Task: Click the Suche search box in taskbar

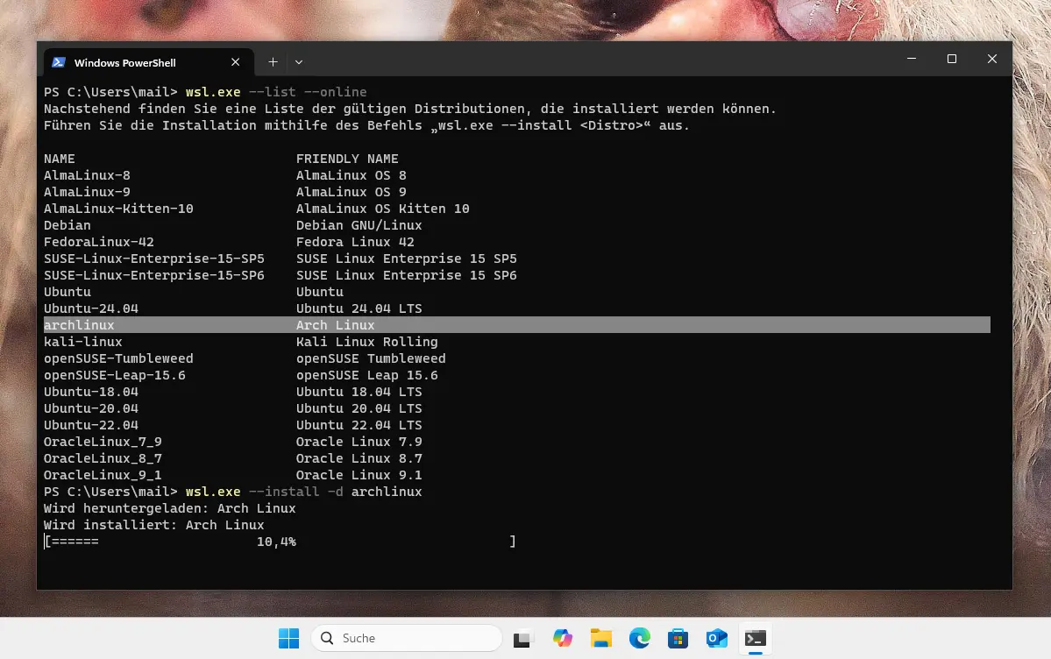Action: pyautogui.click(x=407, y=638)
